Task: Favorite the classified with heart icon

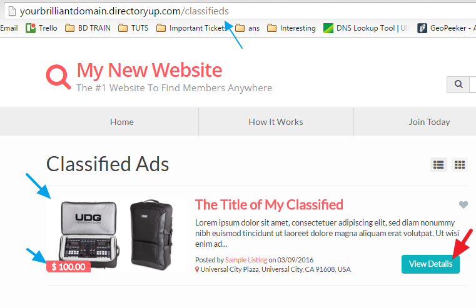Action: pyautogui.click(x=463, y=205)
